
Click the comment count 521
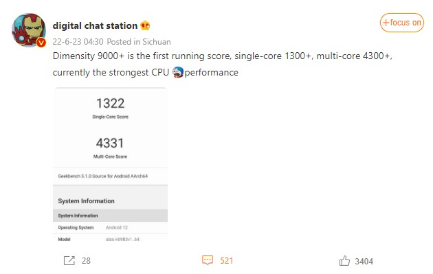tap(226, 261)
